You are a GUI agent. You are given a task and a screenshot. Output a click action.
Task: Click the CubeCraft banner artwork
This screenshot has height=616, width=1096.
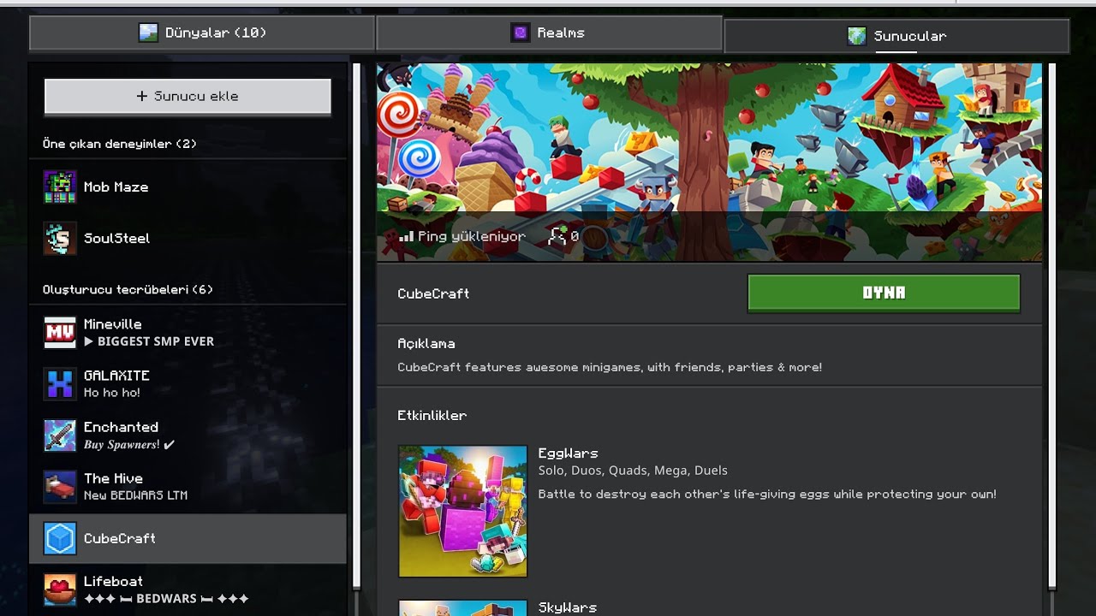pos(710,162)
